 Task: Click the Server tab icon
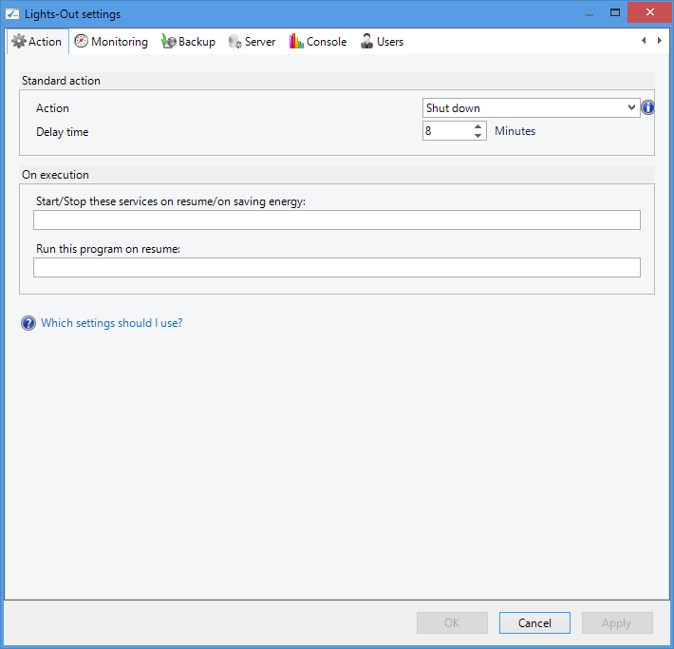(x=234, y=41)
